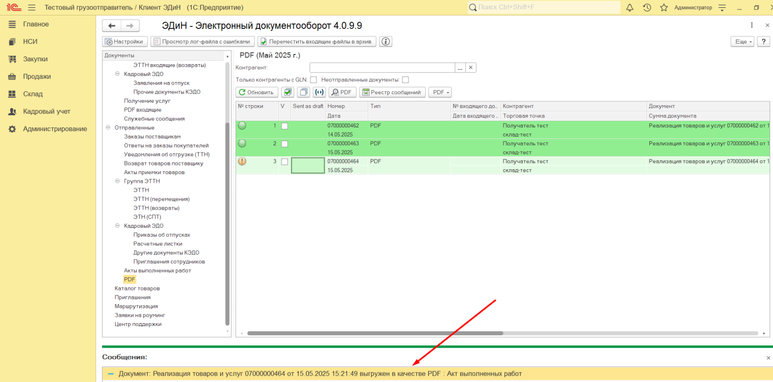Image resolution: width=773 pixels, height=382 pixels.
Task: Open the Склад section
Action: pyautogui.click(x=33, y=94)
